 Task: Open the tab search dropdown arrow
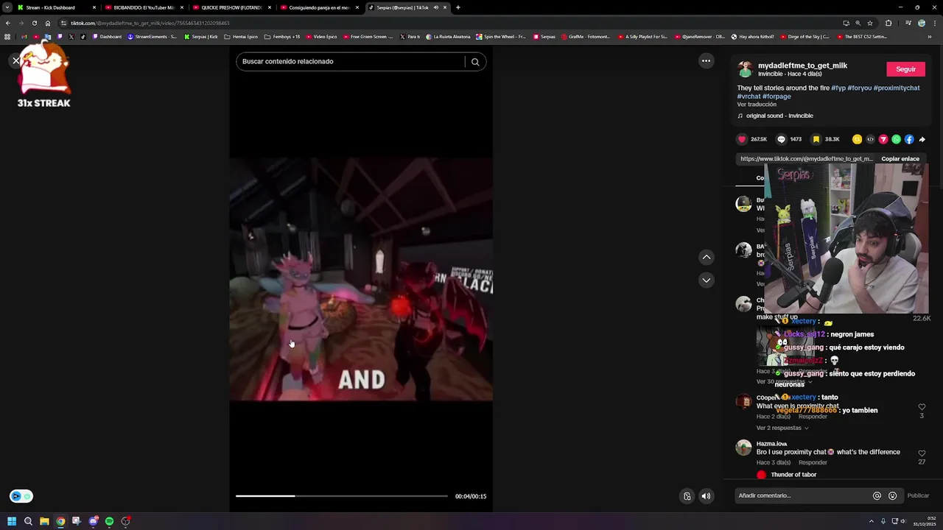(x=7, y=7)
